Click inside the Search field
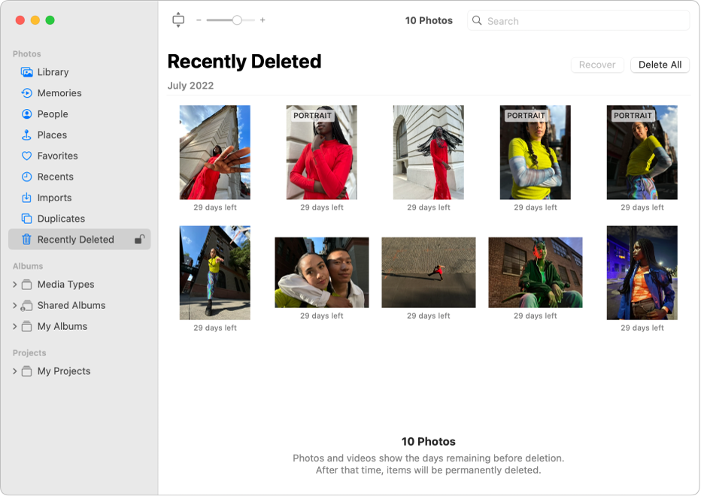701x496 pixels. pyautogui.click(x=578, y=20)
